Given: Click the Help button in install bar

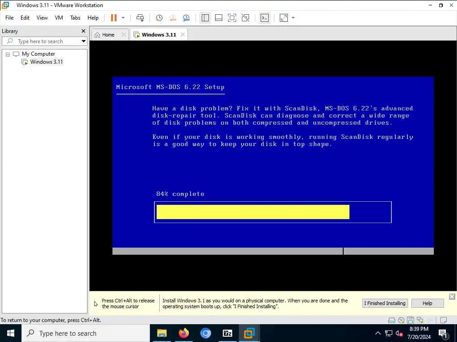Looking at the screenshot, I should pyautogui.click(x=427, y=303).
